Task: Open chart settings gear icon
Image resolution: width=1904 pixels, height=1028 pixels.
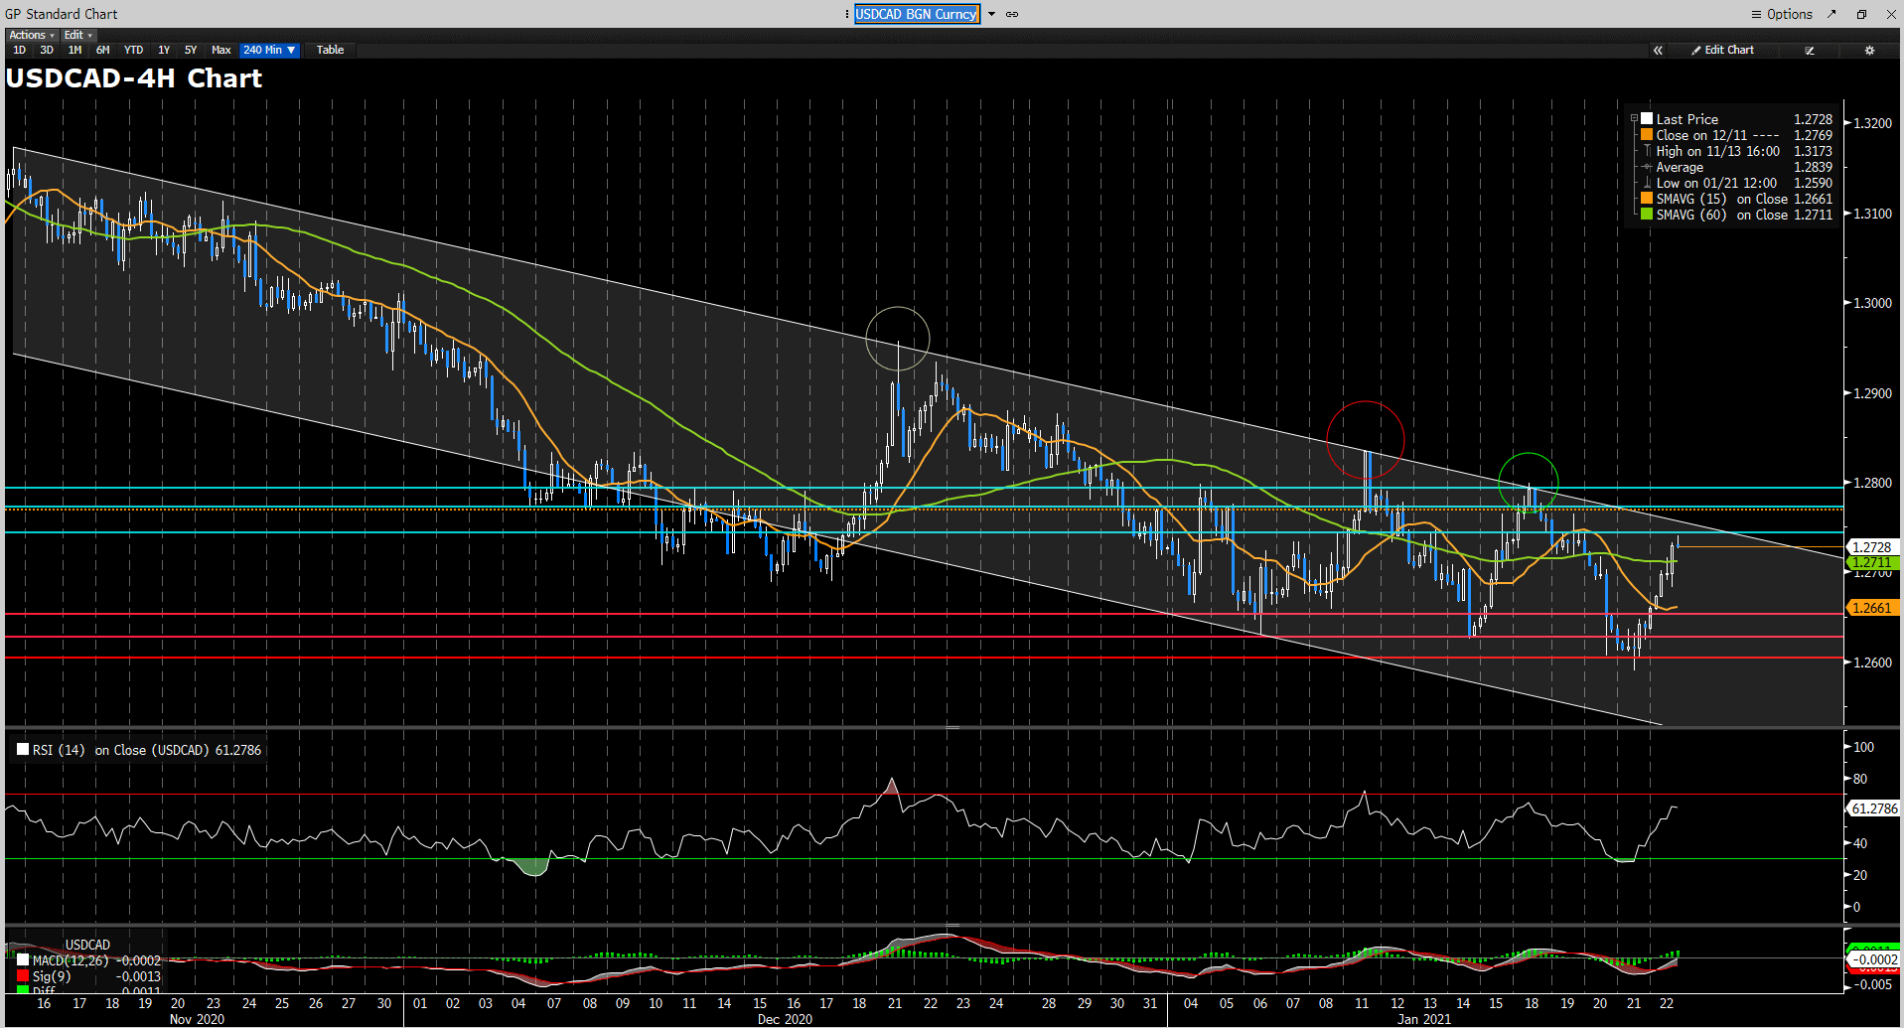Action: (x=1869, y=50)
